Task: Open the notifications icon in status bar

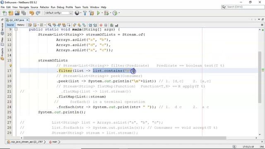Action: pyautogui.click(x=234, y=147)
